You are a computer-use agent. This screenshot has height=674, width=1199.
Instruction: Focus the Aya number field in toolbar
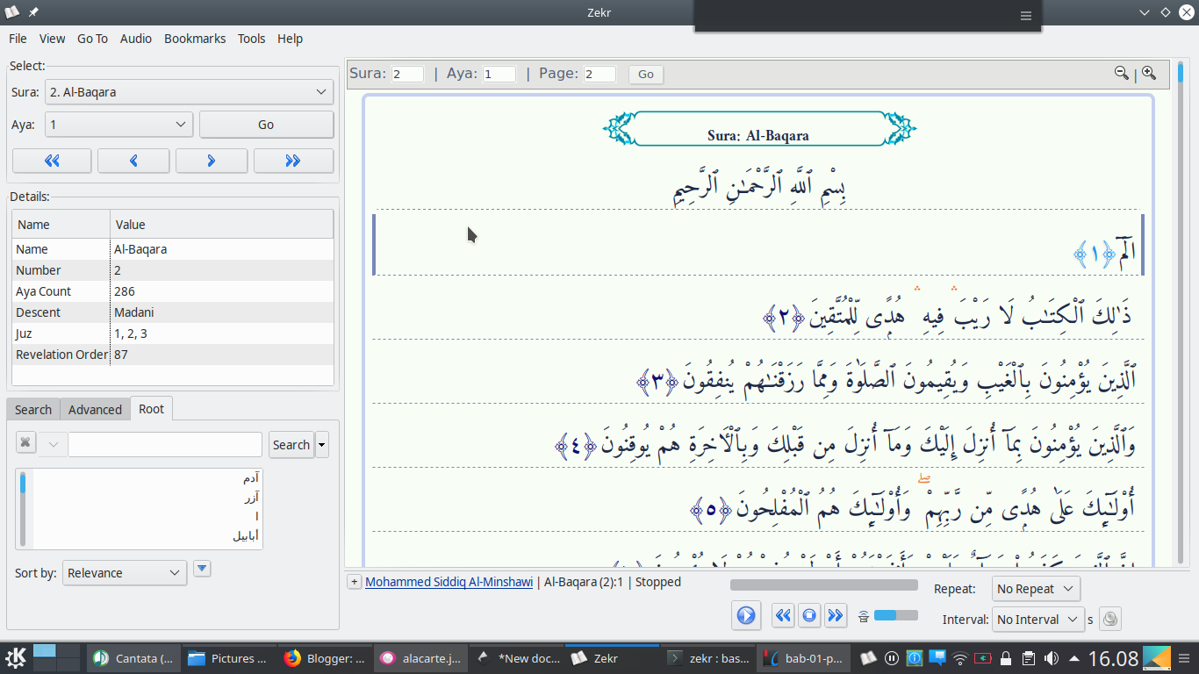(499, 75)
